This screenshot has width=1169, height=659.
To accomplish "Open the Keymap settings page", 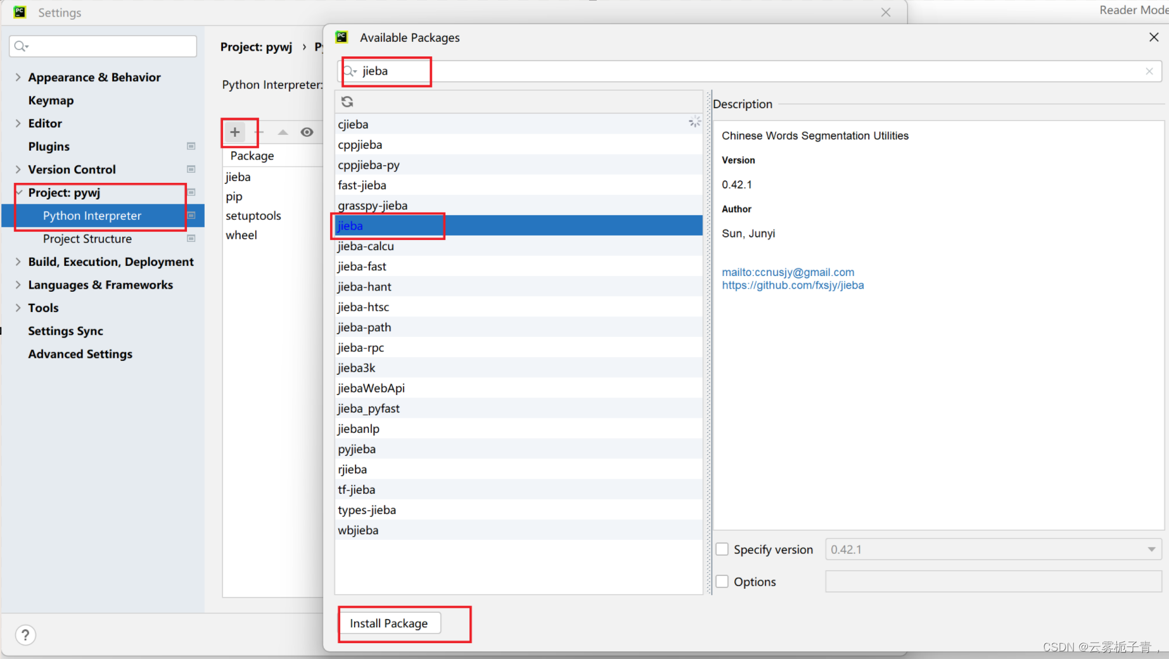I will click(51, 100).
